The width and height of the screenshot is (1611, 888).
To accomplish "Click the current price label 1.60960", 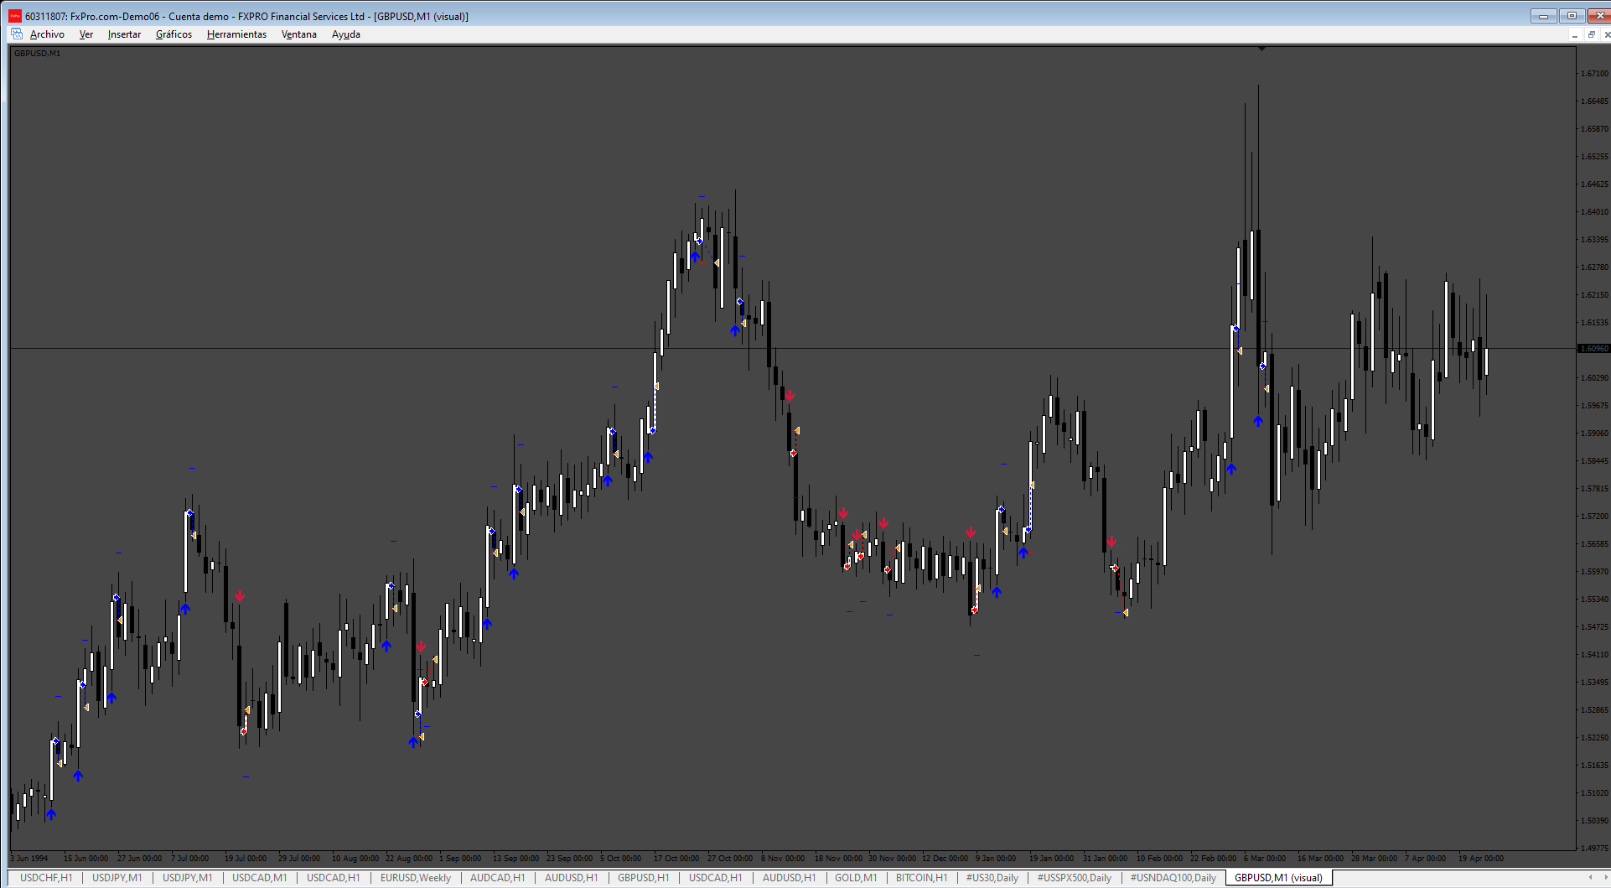I will (x=1593, y=348).
